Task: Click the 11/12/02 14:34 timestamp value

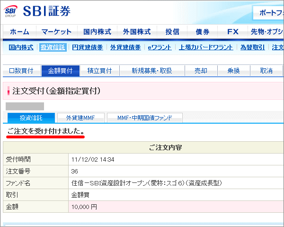Action: (x=93, y=160)
